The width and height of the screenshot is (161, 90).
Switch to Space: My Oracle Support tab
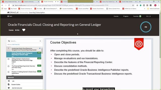108,2
